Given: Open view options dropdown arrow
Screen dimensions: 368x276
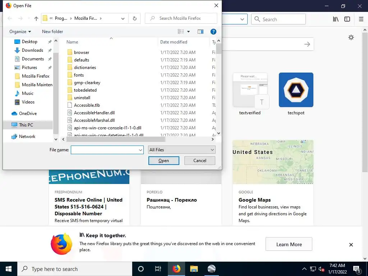Looking at the screenshot, I should [x=188, y=32].
